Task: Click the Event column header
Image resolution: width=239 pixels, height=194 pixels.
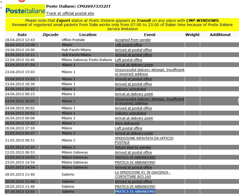Action: (150, 35)
